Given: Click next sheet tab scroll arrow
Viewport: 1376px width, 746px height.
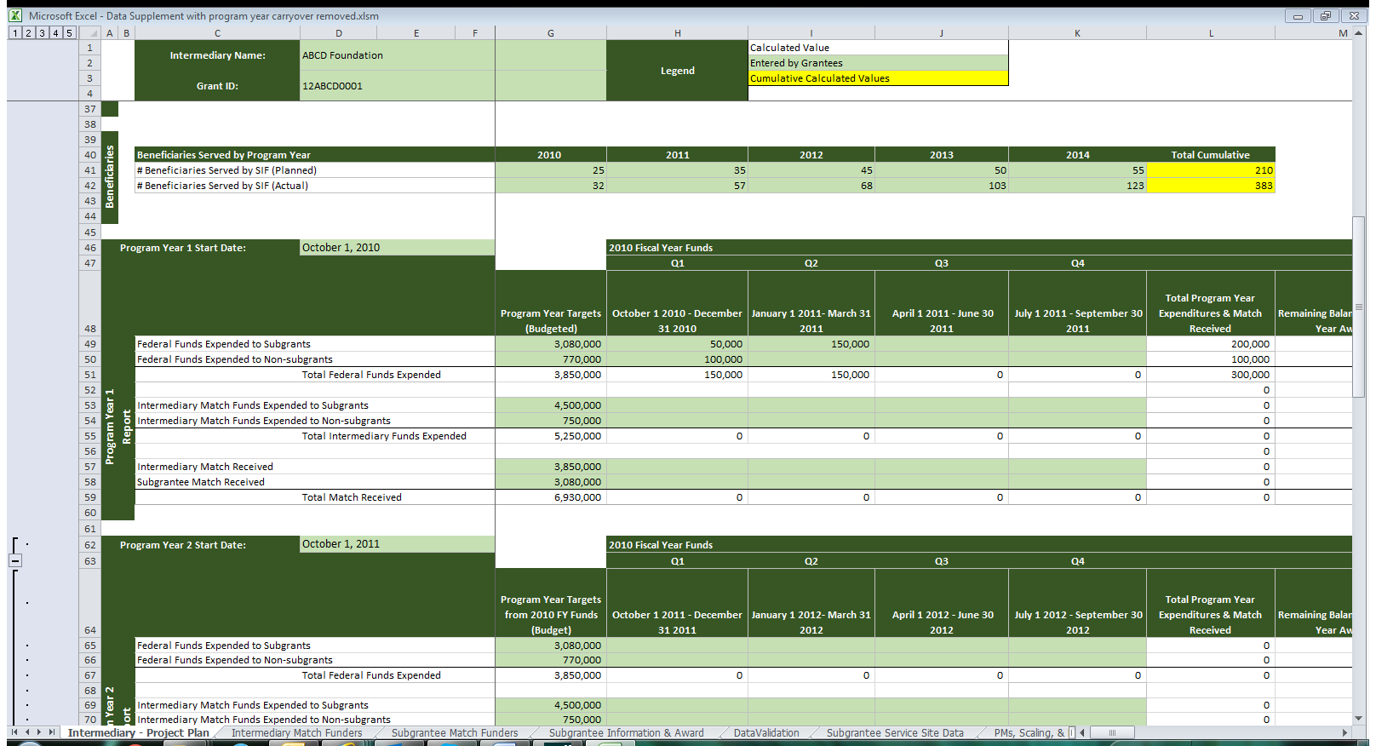Looking at the screenshot, I should (39, 732).
